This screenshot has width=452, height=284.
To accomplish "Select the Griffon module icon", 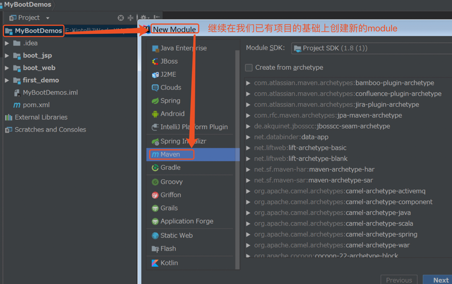I will pyautogui.click(x=155, y=195).
